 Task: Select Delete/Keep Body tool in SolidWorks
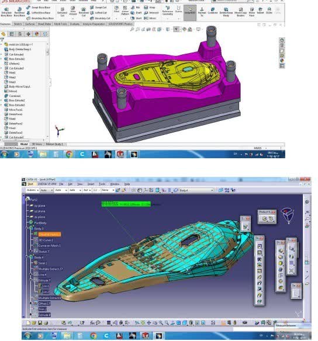(226, 12)
